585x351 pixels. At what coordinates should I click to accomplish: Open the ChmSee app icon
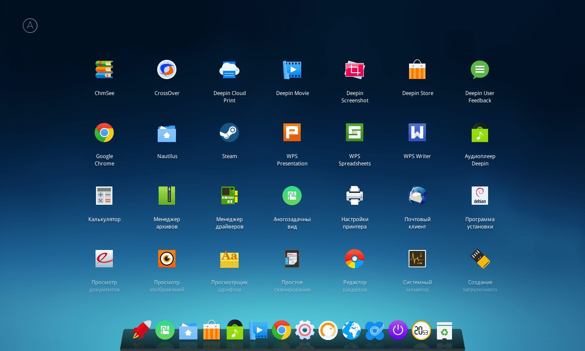click(104, 69)
